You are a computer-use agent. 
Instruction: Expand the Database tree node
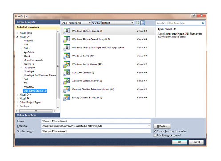click(17, 106)
